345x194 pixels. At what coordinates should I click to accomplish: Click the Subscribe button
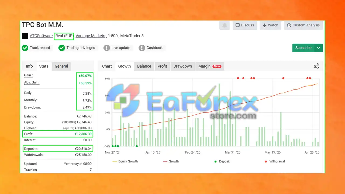click(303, 48)
